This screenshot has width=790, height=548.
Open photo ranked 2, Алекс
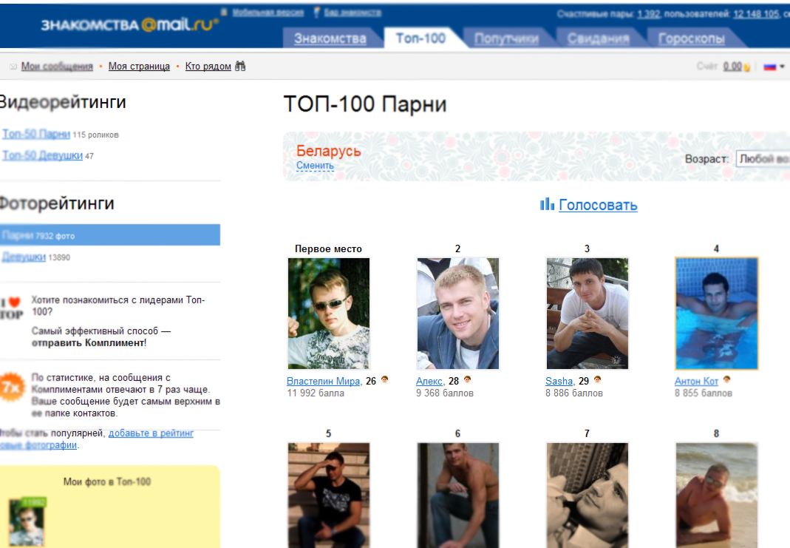(458, 314)
